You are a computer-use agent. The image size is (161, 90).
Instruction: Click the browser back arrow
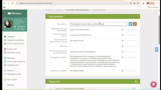5,3
